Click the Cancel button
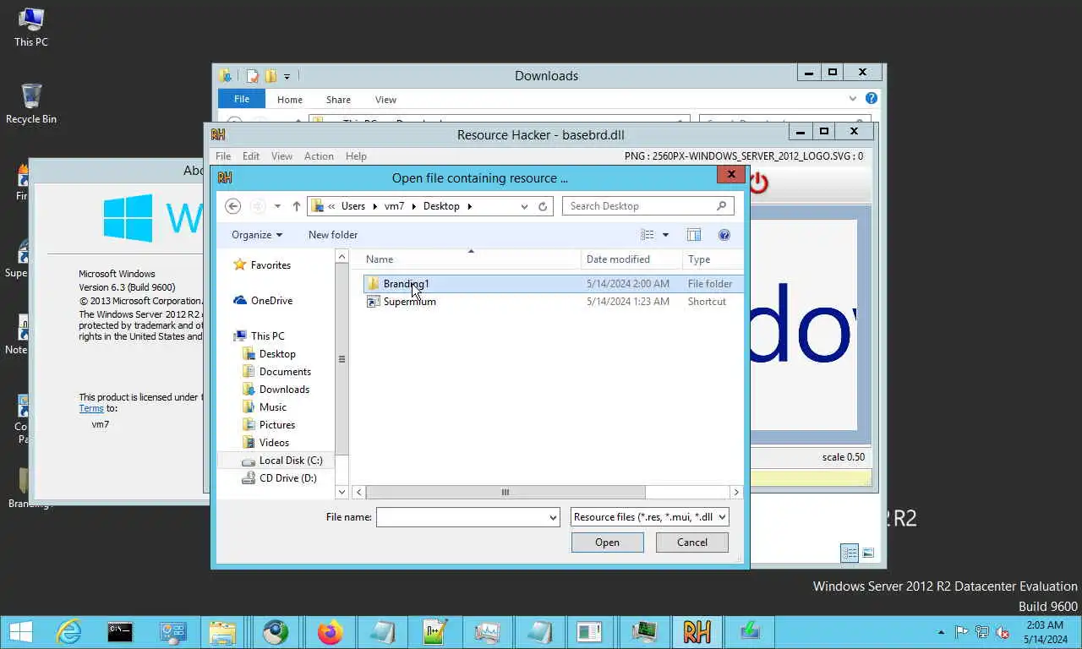 [691, 543]
